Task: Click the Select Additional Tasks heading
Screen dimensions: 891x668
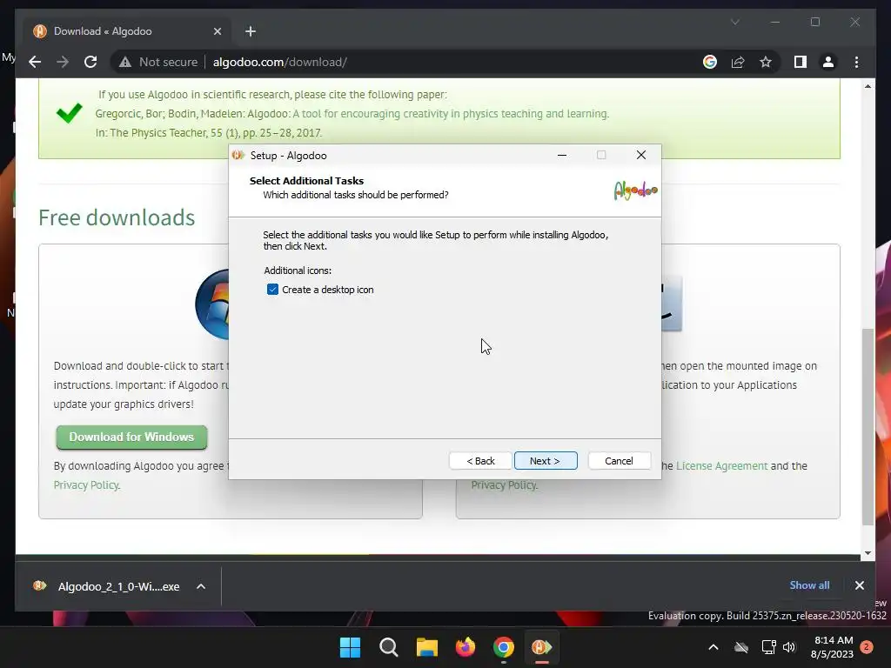Action: [306, 181]
